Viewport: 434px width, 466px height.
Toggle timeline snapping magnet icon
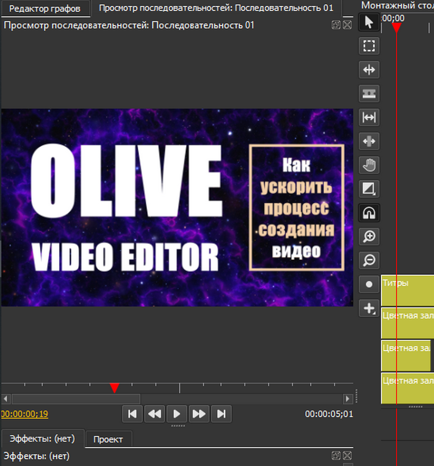(x=369, y=213)
